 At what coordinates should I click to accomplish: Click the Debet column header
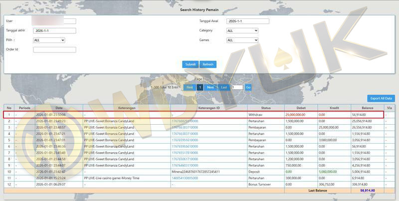click(x=301, y=108)
